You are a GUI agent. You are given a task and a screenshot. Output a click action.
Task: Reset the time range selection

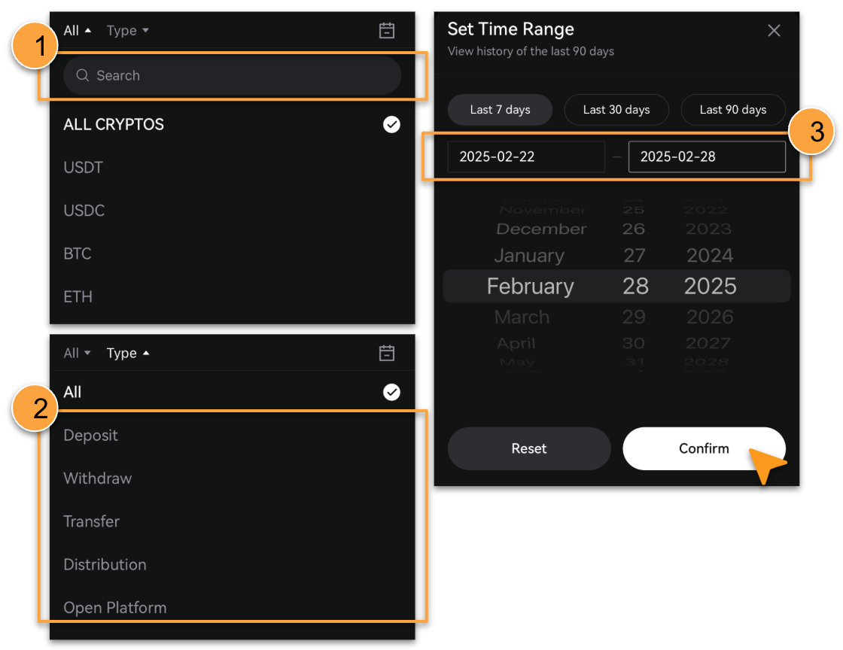pyautogui.click(x=529, y=448)
